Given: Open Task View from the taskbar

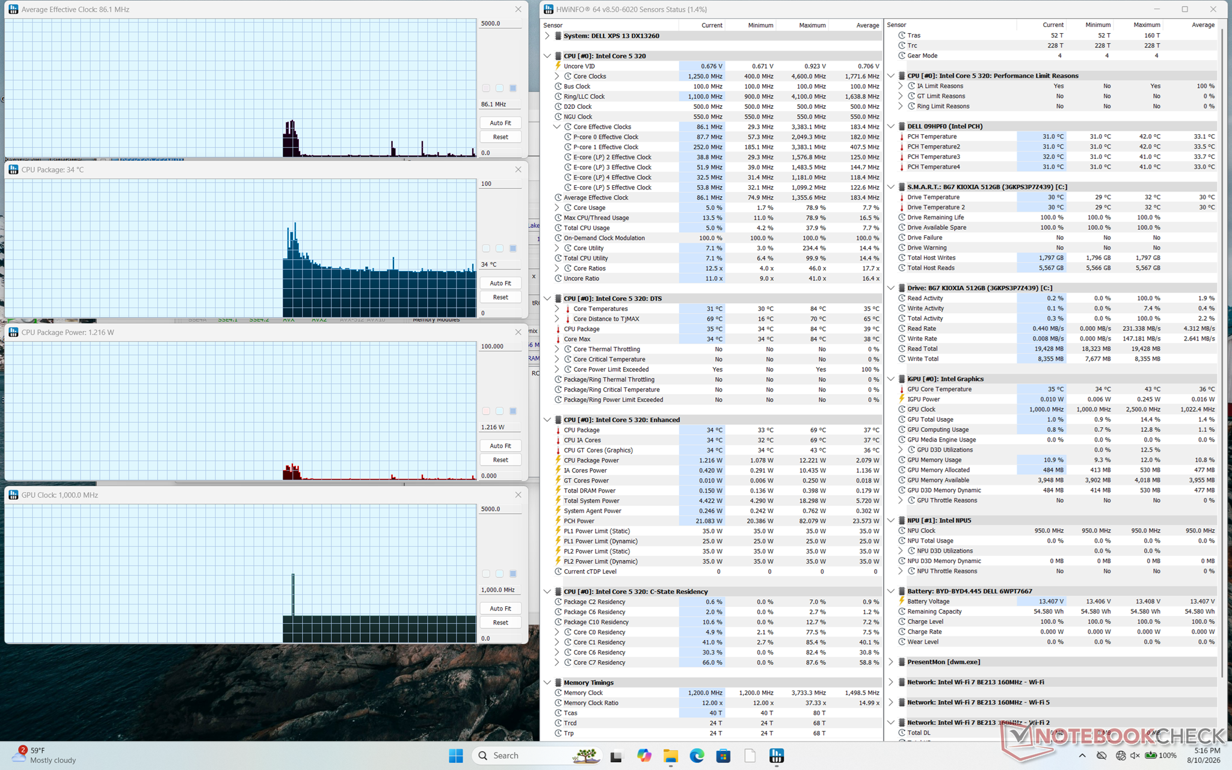Looking at the screenshot, I should 616,756.
